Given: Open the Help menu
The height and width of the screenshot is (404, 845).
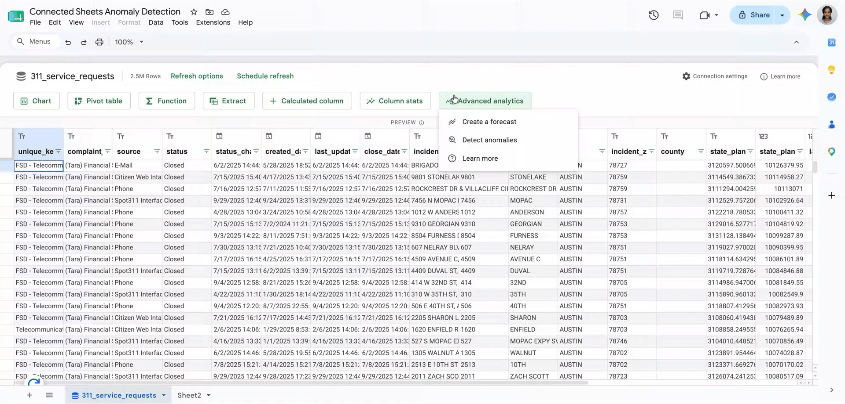Looking at the screenshot, I should coord(245,22).
